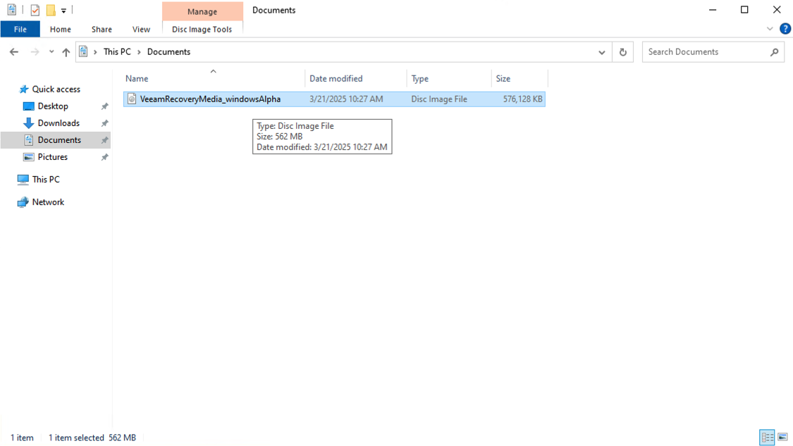The height and width of the screenshot is (446, 793).
Task: Expand the recent locations dropdown beside forward arrow
Action: [x=51, y=51]
